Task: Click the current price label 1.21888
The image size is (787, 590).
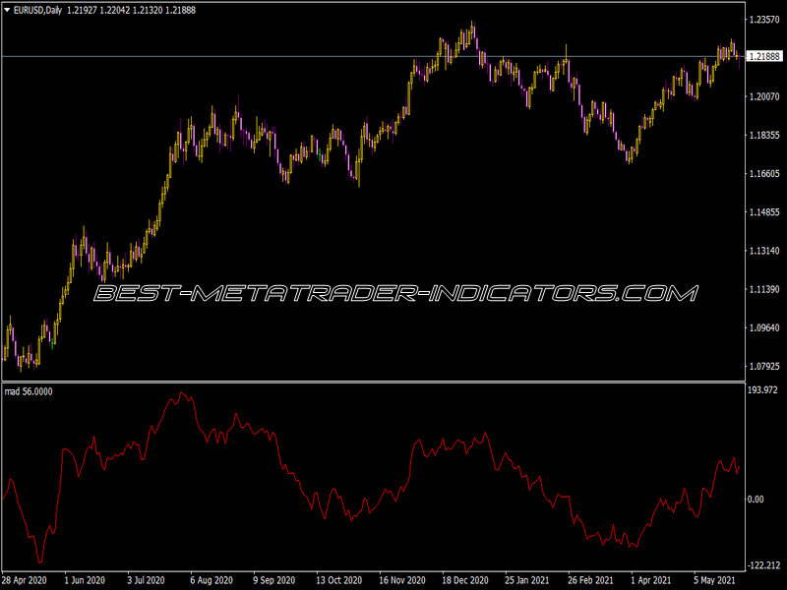Action: (x=764, y=56)
